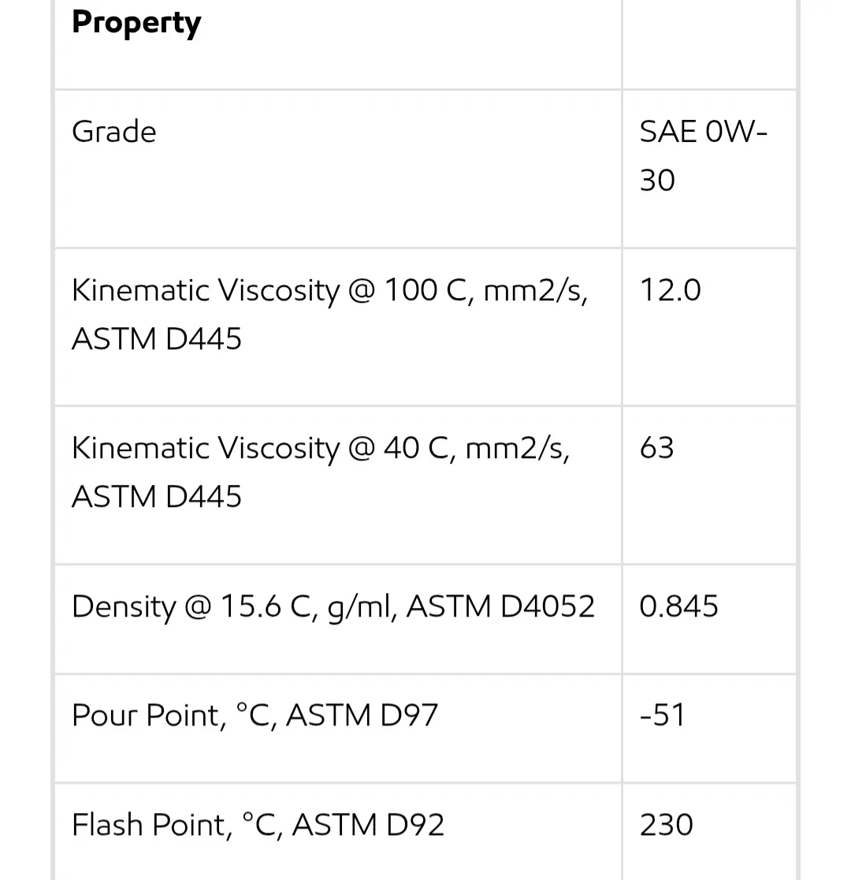The width and height of the screenshot is (851, 880).
Task: Click ASTM D445 text under 100 C viscosity
Action: point(157,339)
